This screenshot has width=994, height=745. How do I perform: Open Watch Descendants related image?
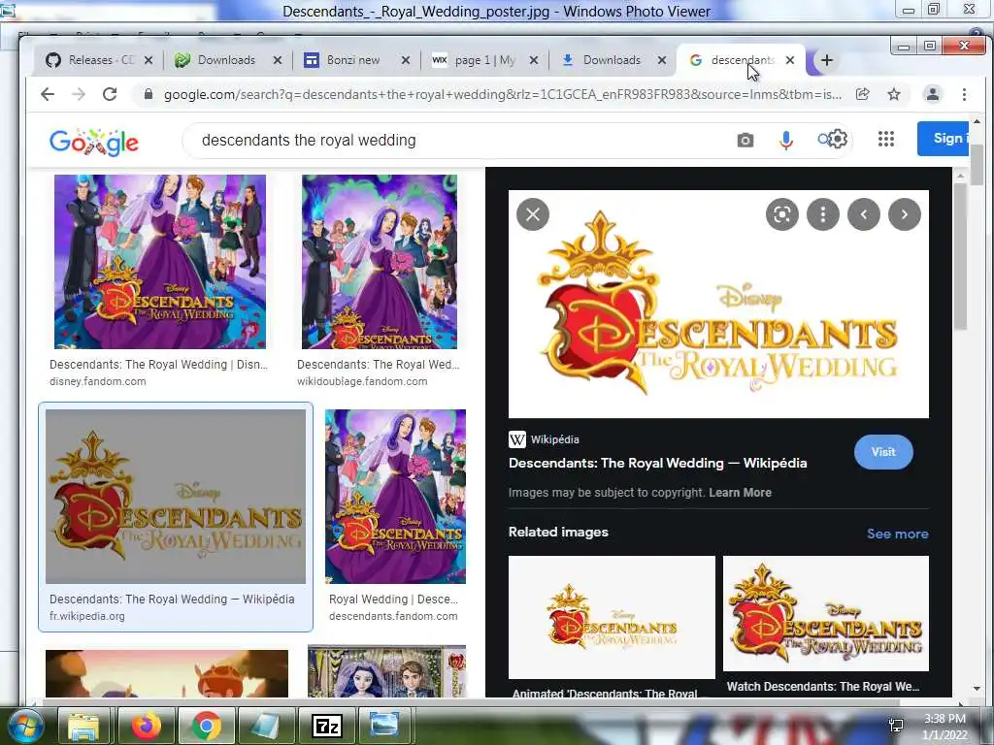point(826,613)
